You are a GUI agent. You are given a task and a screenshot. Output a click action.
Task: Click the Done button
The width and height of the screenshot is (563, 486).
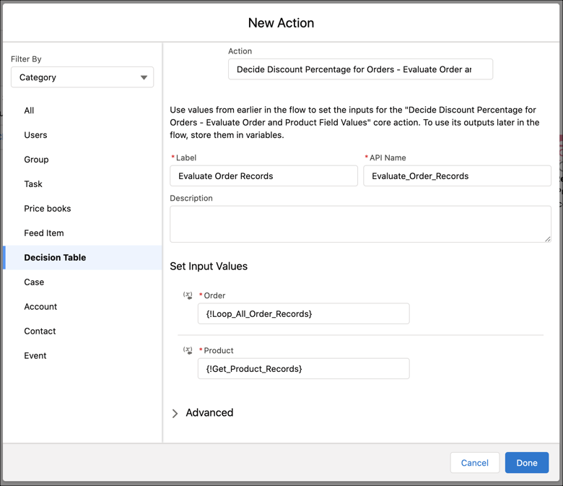(x=527, y=463)
